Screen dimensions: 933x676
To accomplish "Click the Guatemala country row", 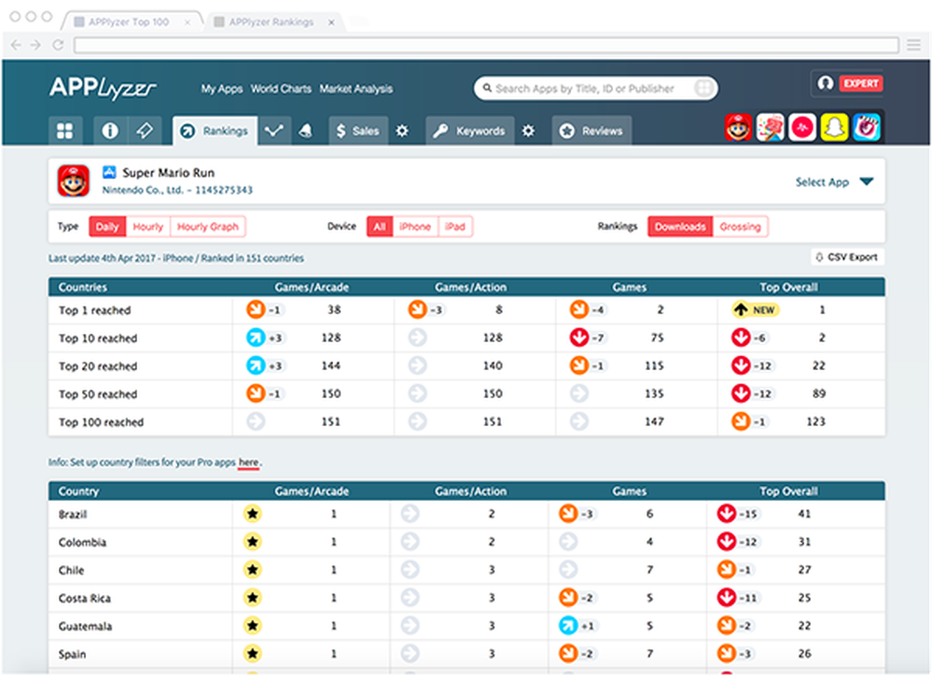I will coord(466,626).
